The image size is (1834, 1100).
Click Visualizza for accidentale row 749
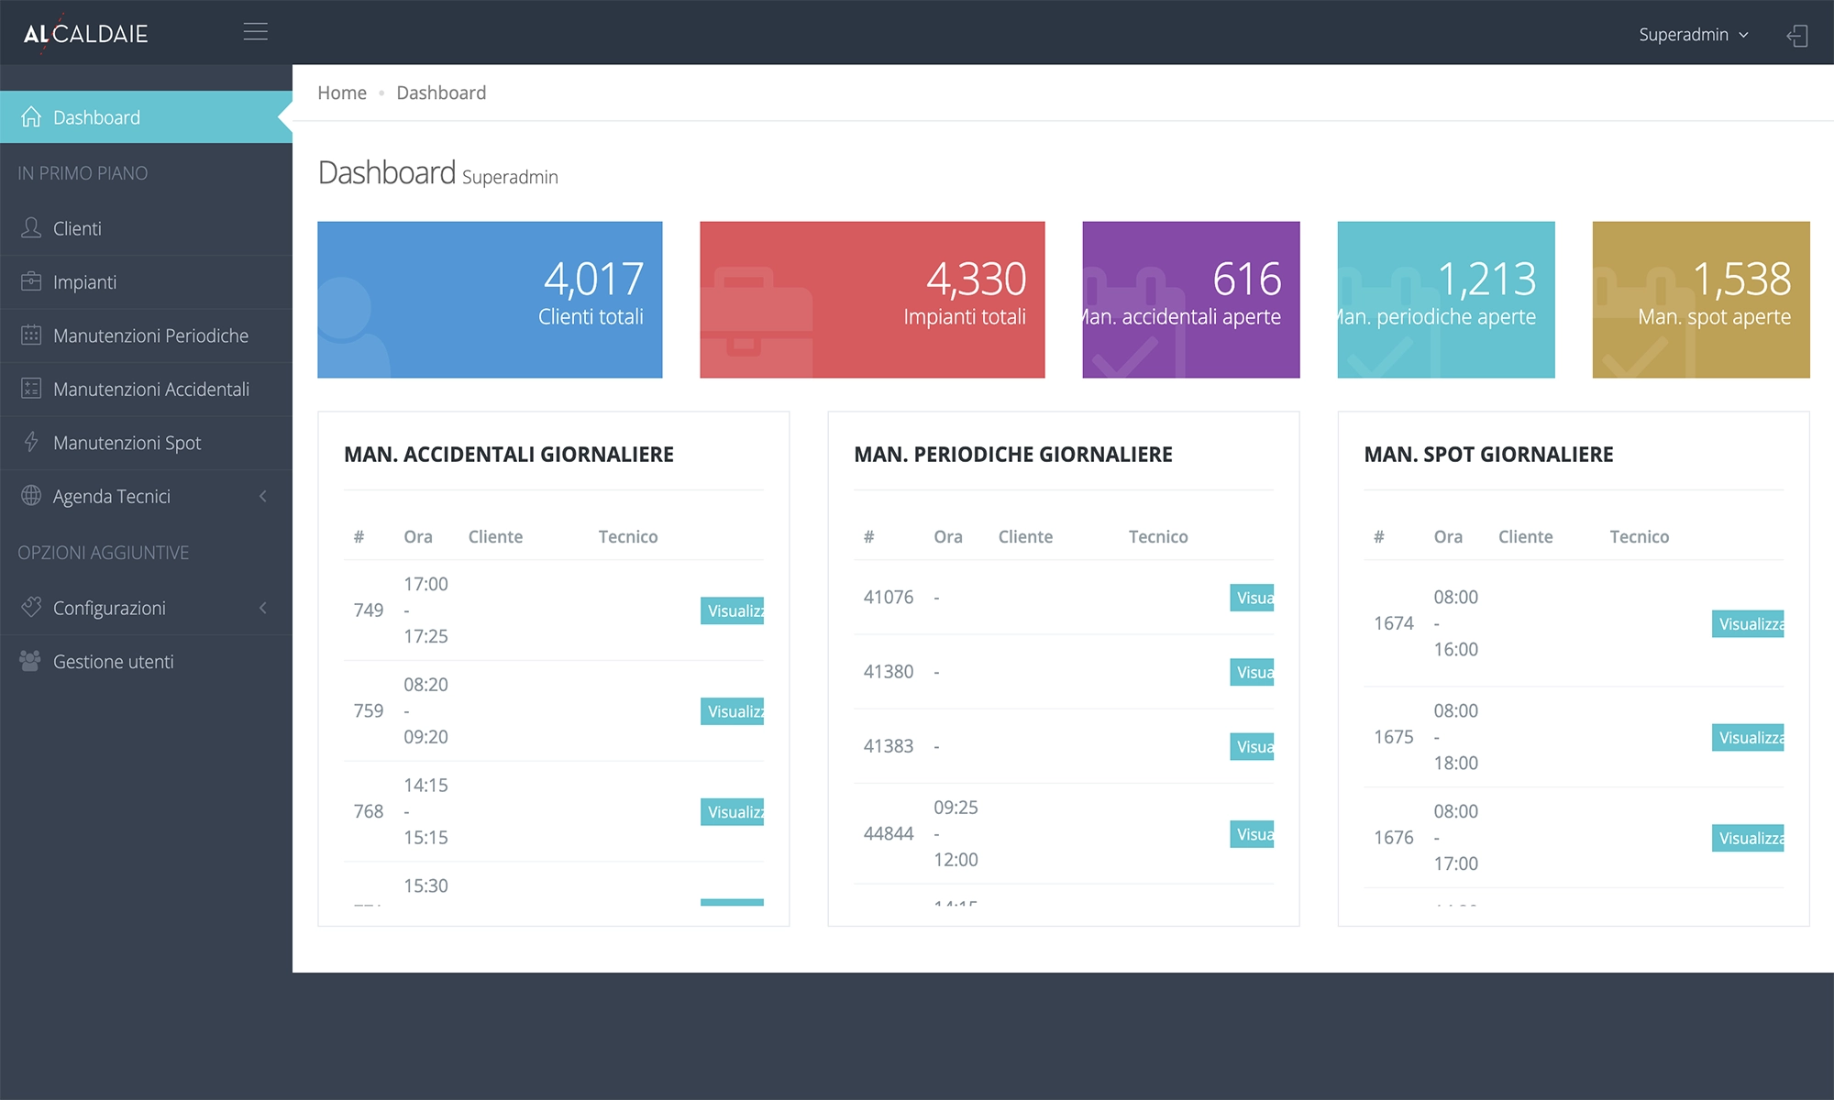click(733, 610)
